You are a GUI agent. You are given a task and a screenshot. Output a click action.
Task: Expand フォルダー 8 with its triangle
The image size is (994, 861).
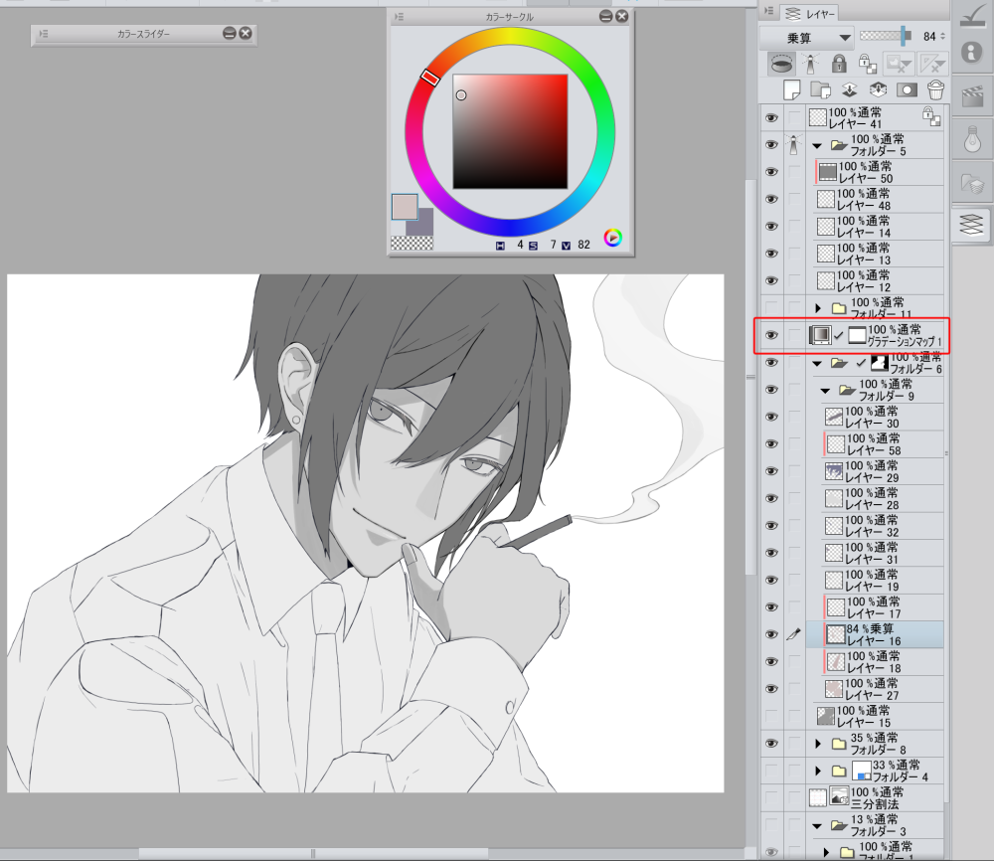(x=819, y=744)
